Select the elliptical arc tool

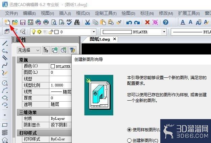coord(5,105)
